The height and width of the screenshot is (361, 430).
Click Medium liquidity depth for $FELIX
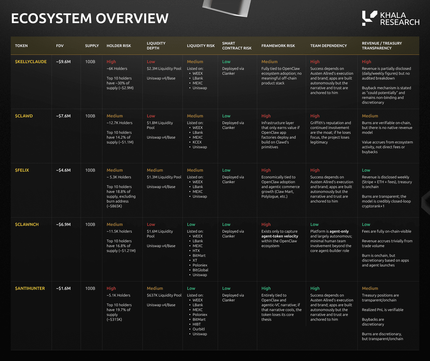point(155,170)
